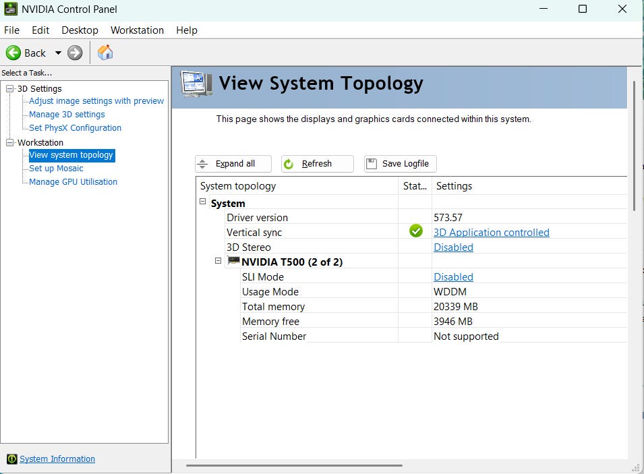This screenshot has width=644, height=474.
Task: Collapse the 3D Settings tree node
Action: [x=10, y=89]
